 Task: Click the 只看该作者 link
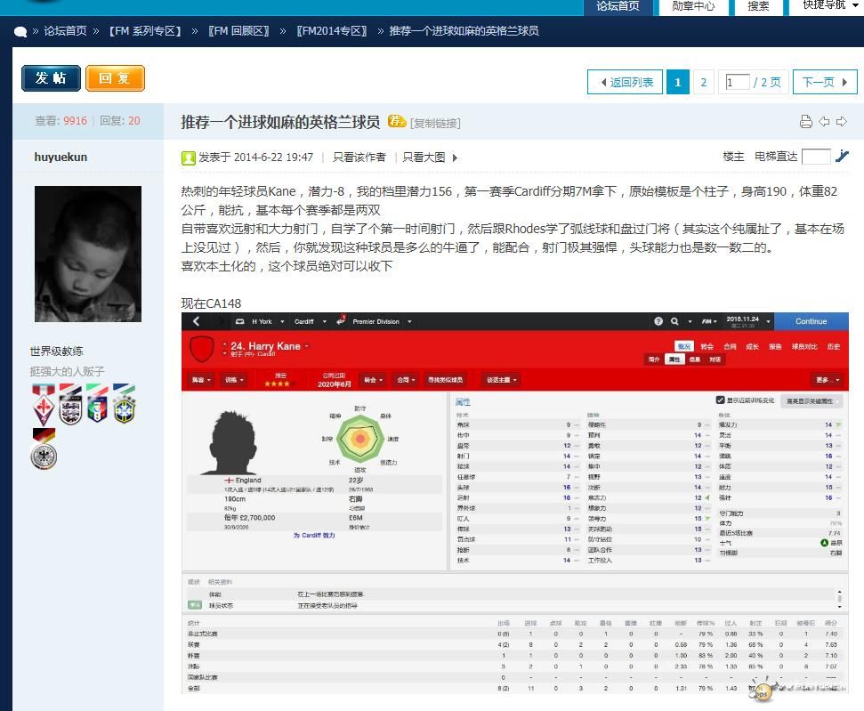coord(359,158)
